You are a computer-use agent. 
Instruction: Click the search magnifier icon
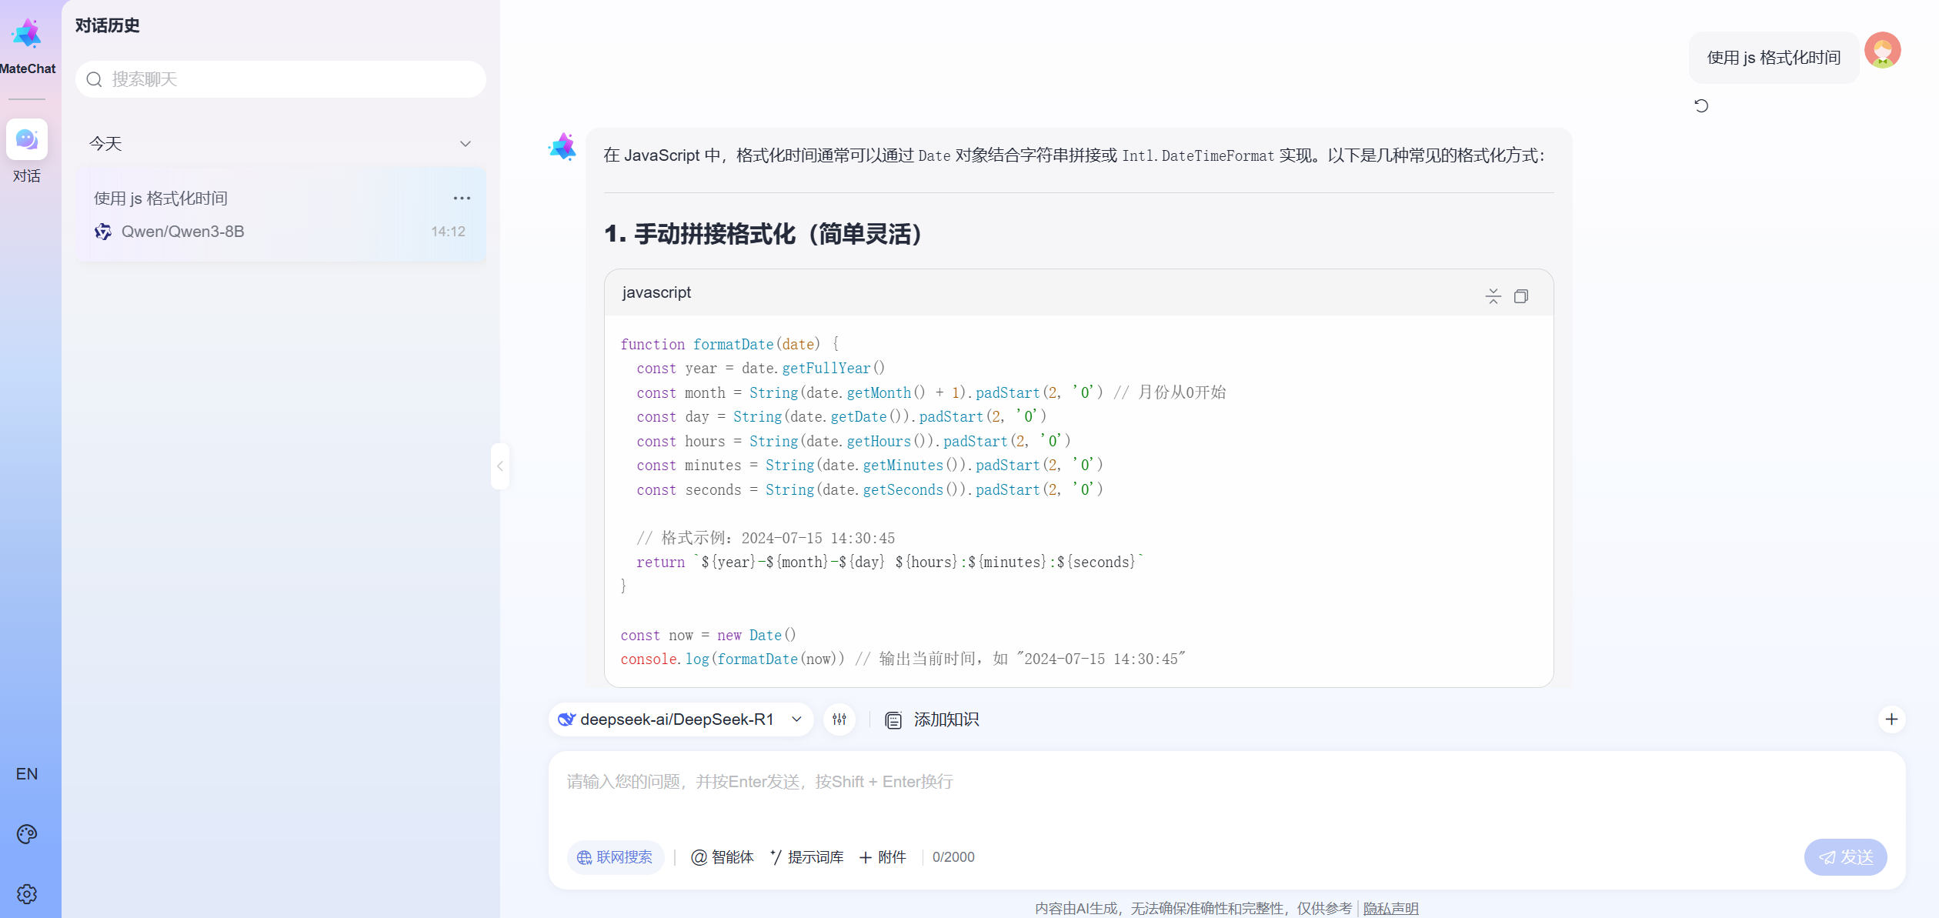95,79
